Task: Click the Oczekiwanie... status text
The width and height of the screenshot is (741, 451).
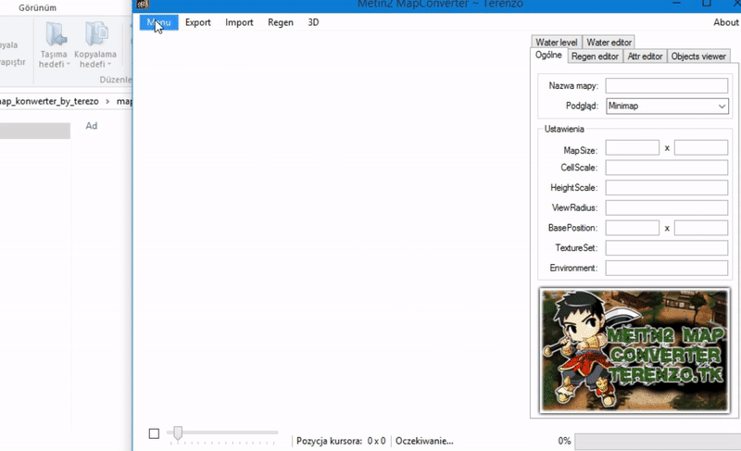Action: coord(424,441)
